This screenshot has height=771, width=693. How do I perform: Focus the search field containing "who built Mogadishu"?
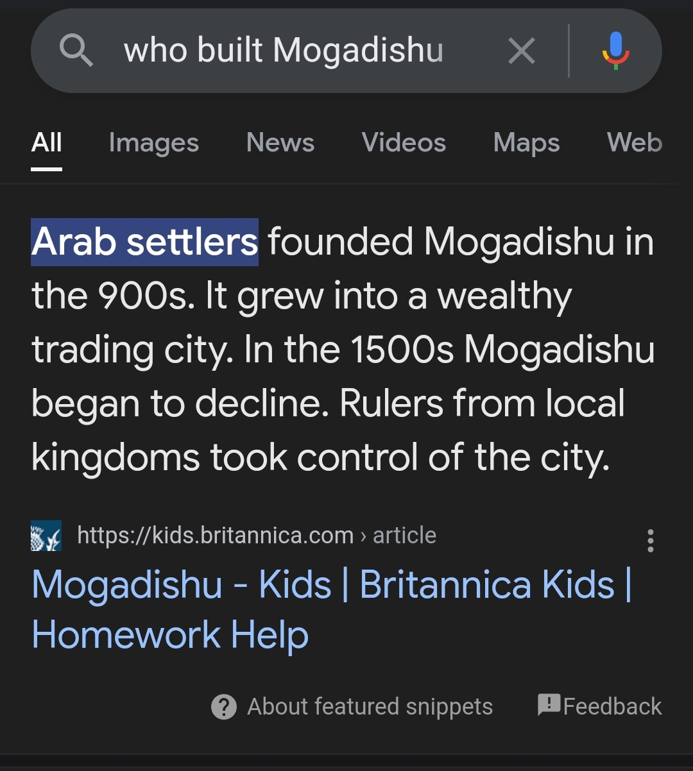pyautogui.click(x=283, y=51)
